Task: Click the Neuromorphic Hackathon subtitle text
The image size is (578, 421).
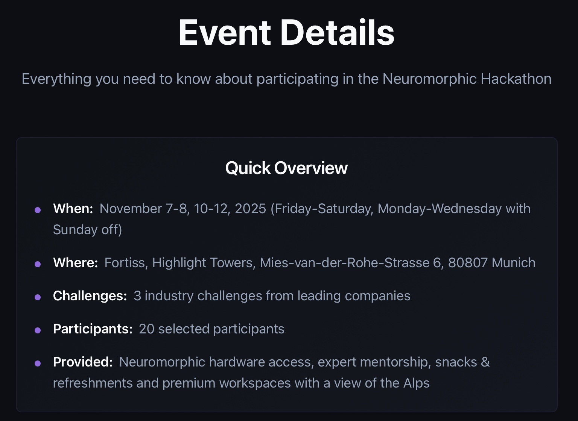Action: pos(286,79)
